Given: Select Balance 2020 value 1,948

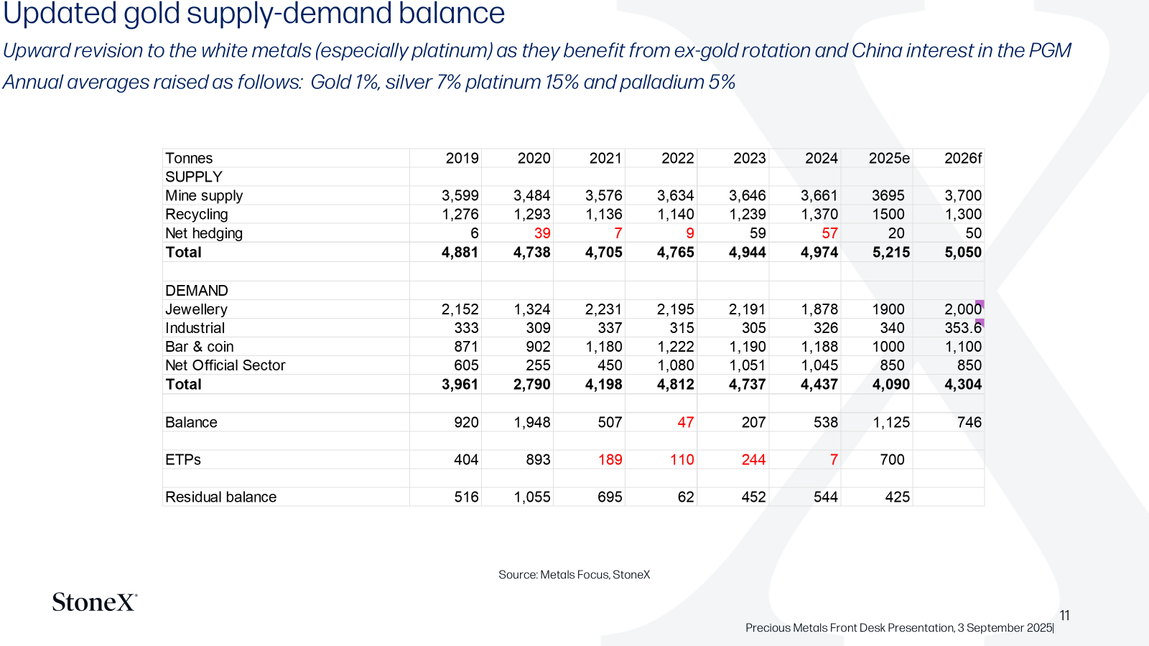Looking at the screenshot, I should 532,423.
